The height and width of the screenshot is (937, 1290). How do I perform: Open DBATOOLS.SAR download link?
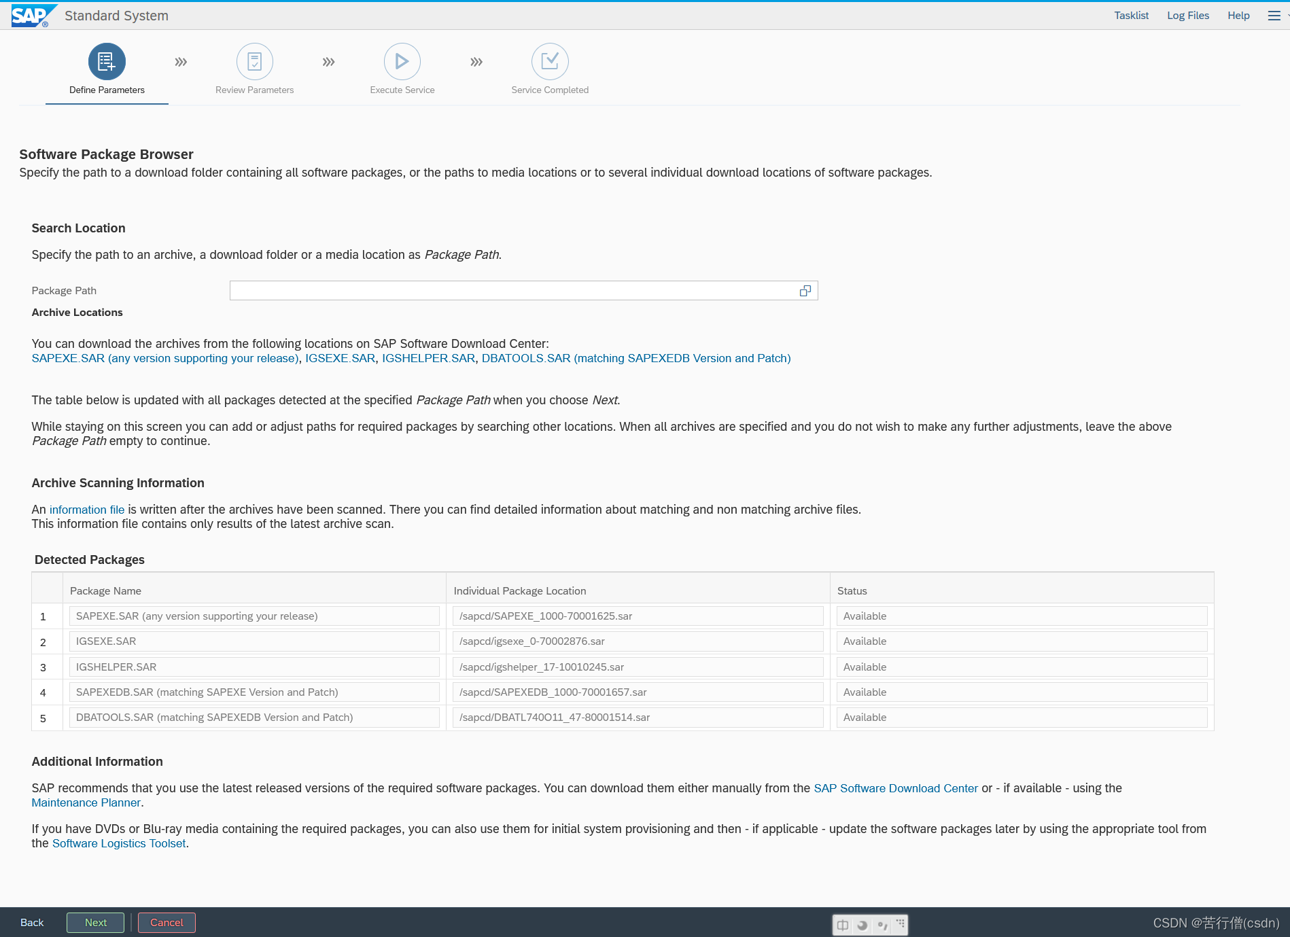point(636,358)
